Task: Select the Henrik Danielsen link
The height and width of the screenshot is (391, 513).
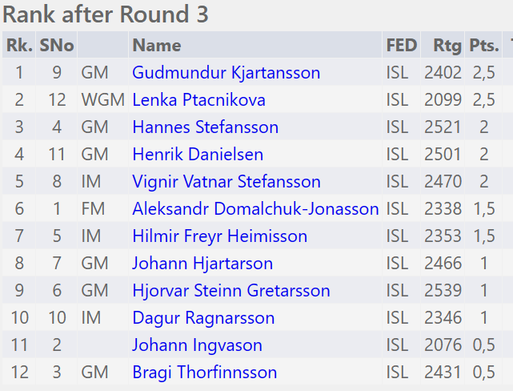Action: pos(198,155)
